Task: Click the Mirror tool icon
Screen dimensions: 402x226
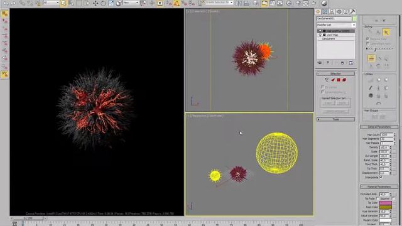Action: [x=239, y=3]
